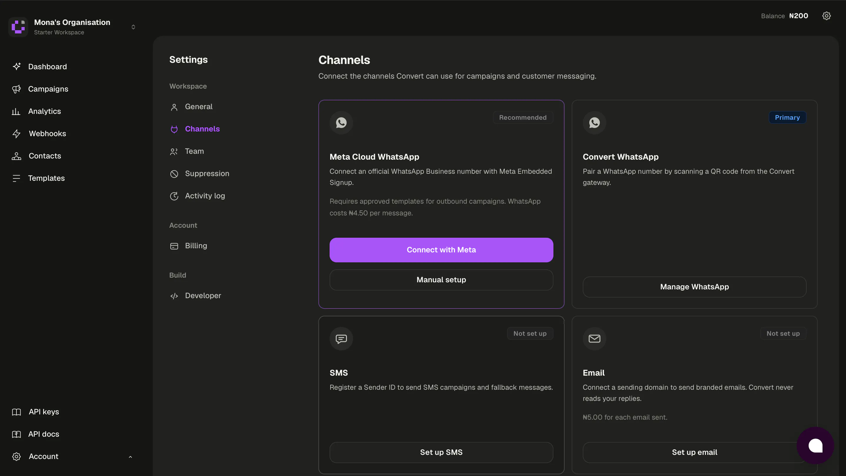This screenshot has width=846, height=476.
Task: Click the Analytics bar chart icon
Action: pyautogui.click(x=16, y=112)
